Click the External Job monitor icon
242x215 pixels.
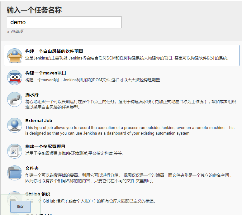pos(15,125)
